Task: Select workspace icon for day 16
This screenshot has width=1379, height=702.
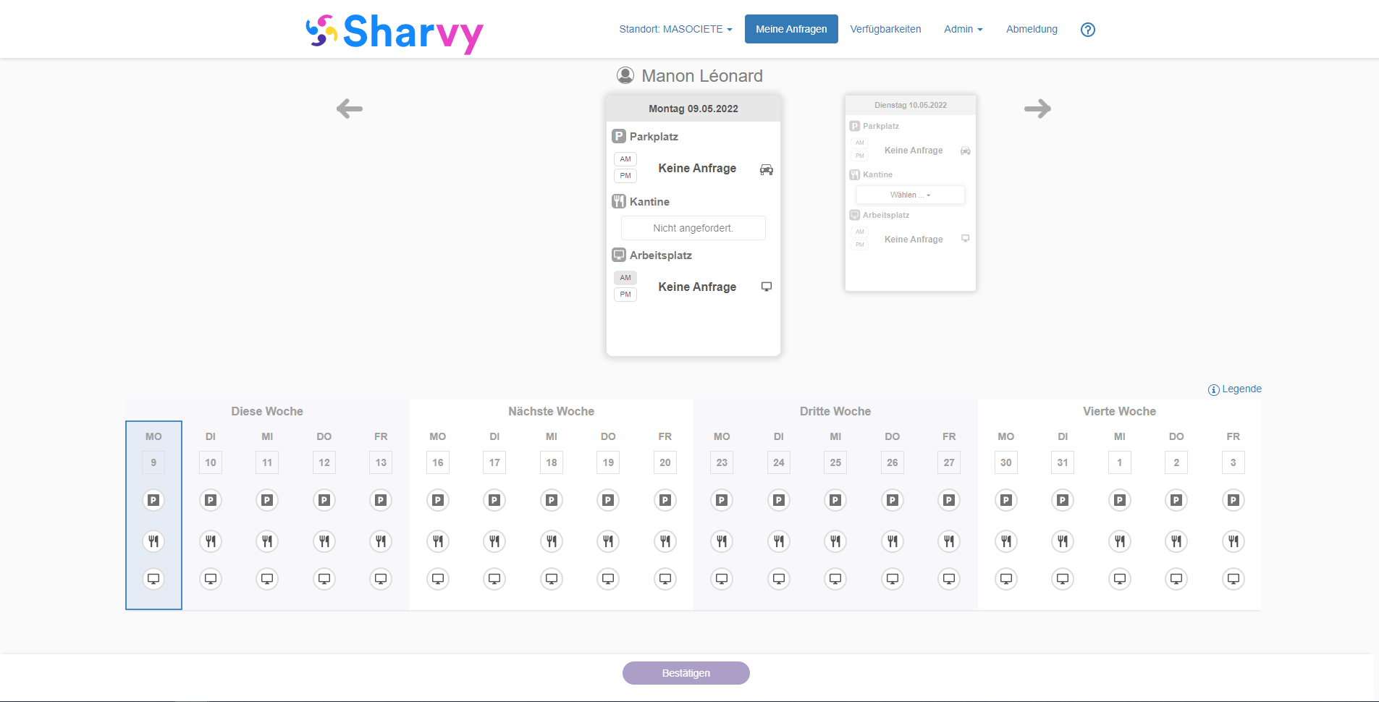Action: click(x=438, y=579)
